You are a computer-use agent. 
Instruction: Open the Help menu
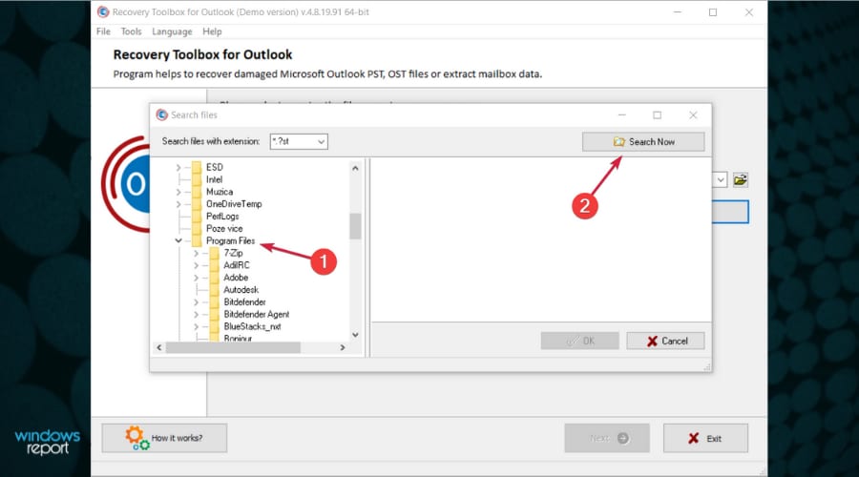(x=212, y=31)
